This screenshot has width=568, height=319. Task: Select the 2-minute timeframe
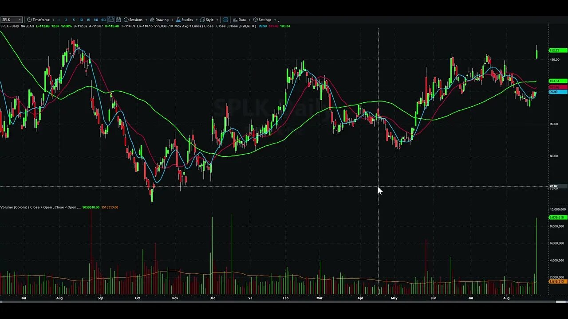click(x=66, y=20)
